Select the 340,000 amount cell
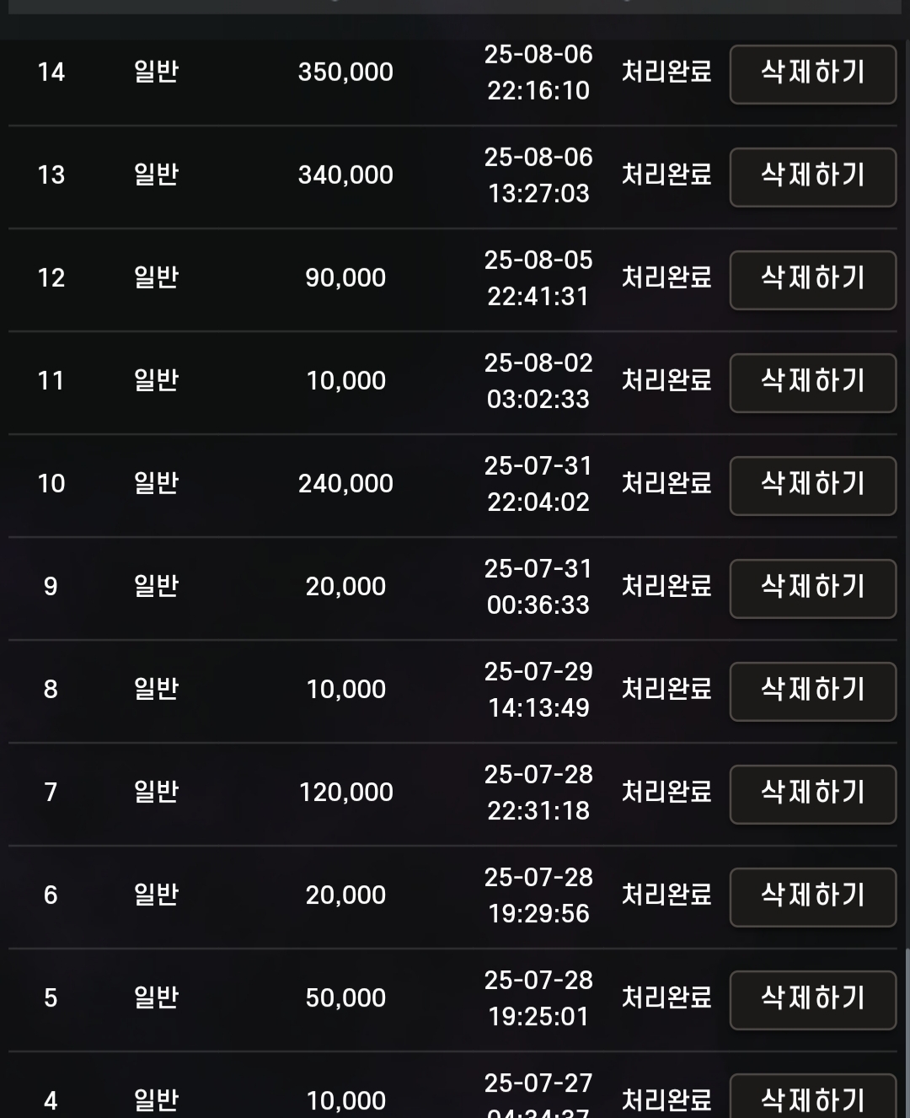This screenshot has width=910, height=1118. click(345, 175)
